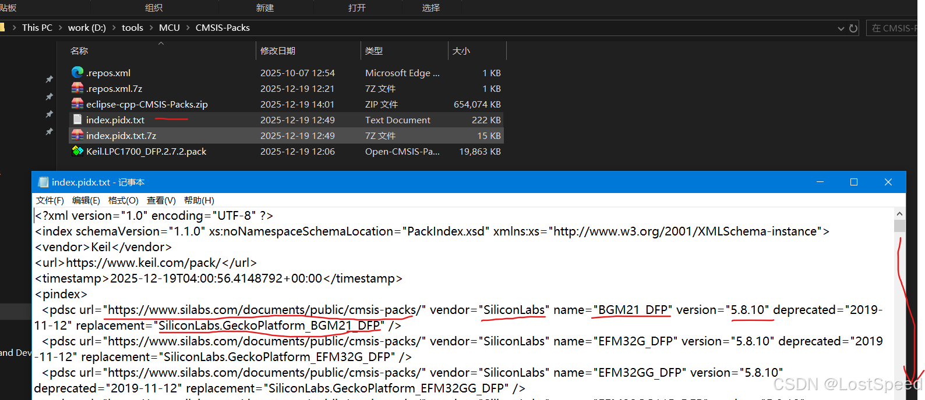Viewport: 925px width, 400px height.
Task: Click the 选择 ribbon group label
Action: coord(431,8)
